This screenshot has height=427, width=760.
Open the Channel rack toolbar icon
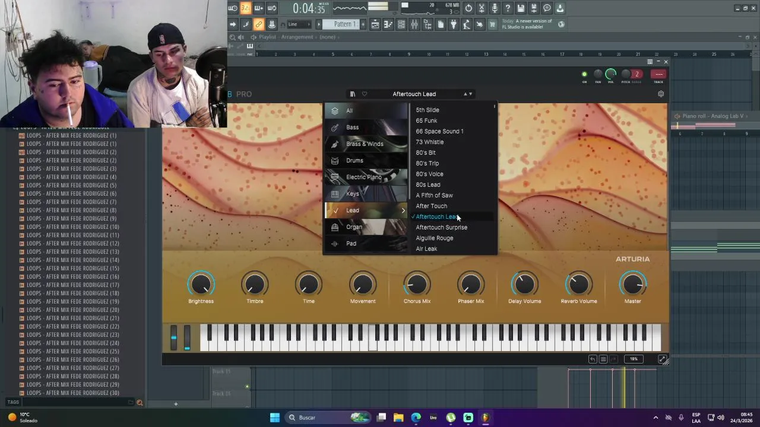[401, 24]
